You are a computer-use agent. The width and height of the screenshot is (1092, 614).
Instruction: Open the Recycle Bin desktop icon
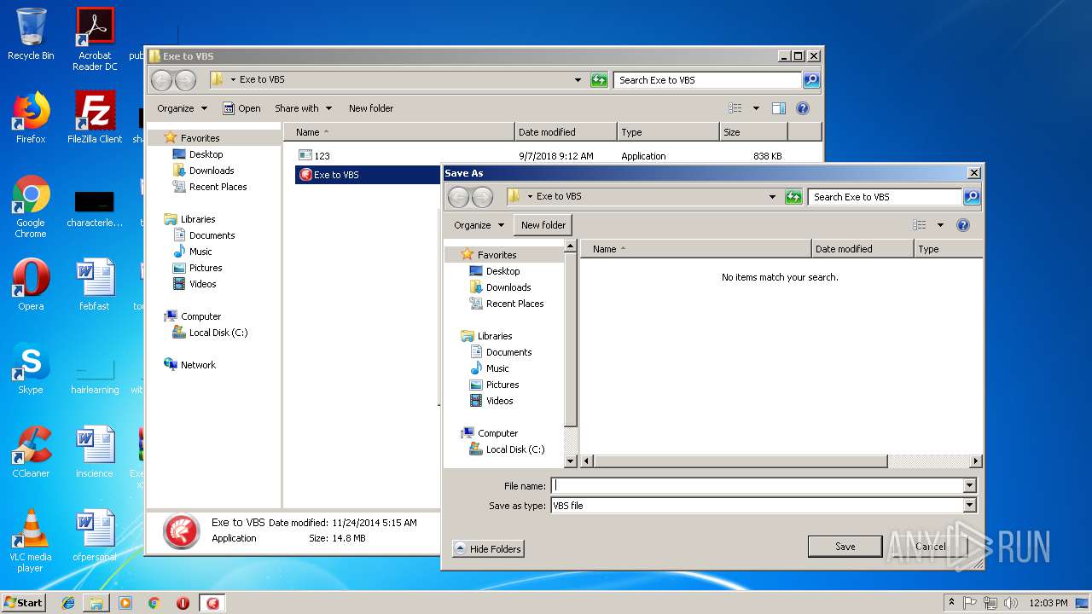coord(31,34)
